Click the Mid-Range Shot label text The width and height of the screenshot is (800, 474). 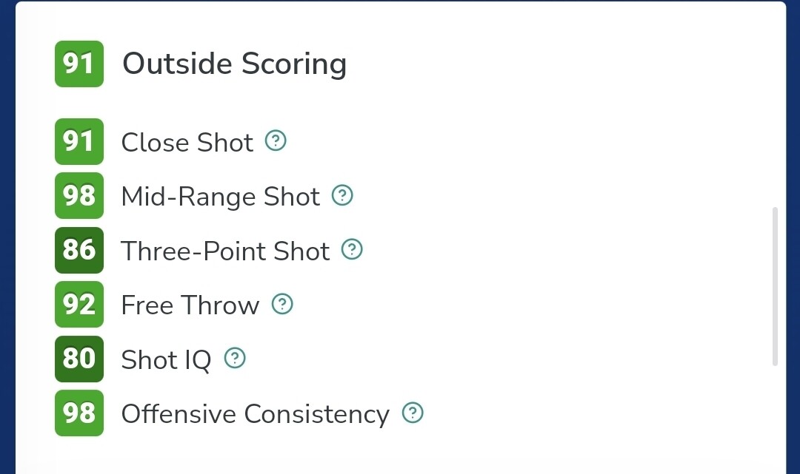pyautogui.click(x=220, y=197)
